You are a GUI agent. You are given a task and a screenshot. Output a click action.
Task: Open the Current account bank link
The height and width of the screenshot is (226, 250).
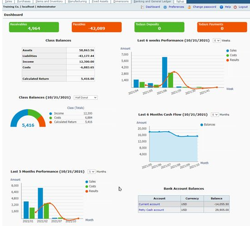149,204
